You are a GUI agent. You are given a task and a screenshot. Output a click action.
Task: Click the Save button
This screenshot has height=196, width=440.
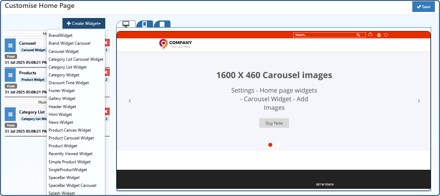pyautogui.click(x=423, y=7)
